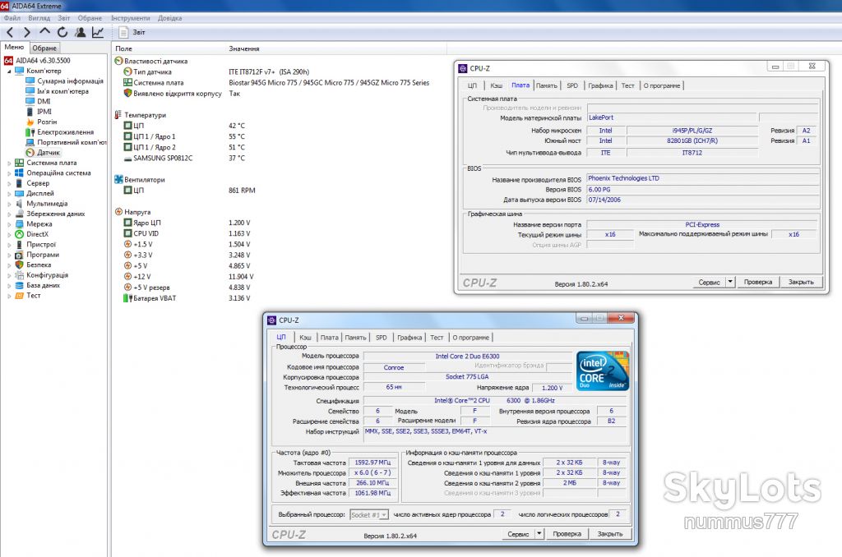
Task: Click the База даних icon in tree
Action: (x=20, y=285)
